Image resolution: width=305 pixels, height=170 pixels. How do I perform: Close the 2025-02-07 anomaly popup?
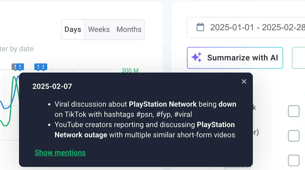244,81
